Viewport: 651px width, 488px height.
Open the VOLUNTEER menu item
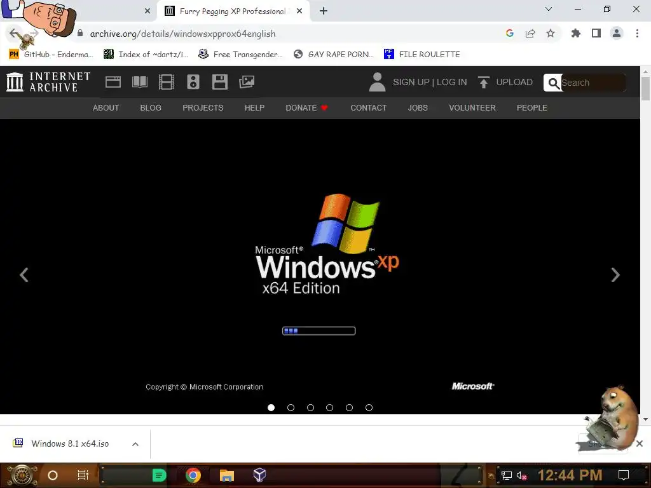click(472, 108)
